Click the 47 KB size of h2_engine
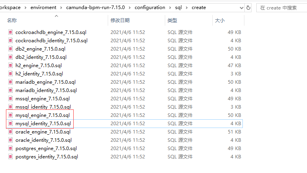The image size is (307, 173). coord(235,66)
